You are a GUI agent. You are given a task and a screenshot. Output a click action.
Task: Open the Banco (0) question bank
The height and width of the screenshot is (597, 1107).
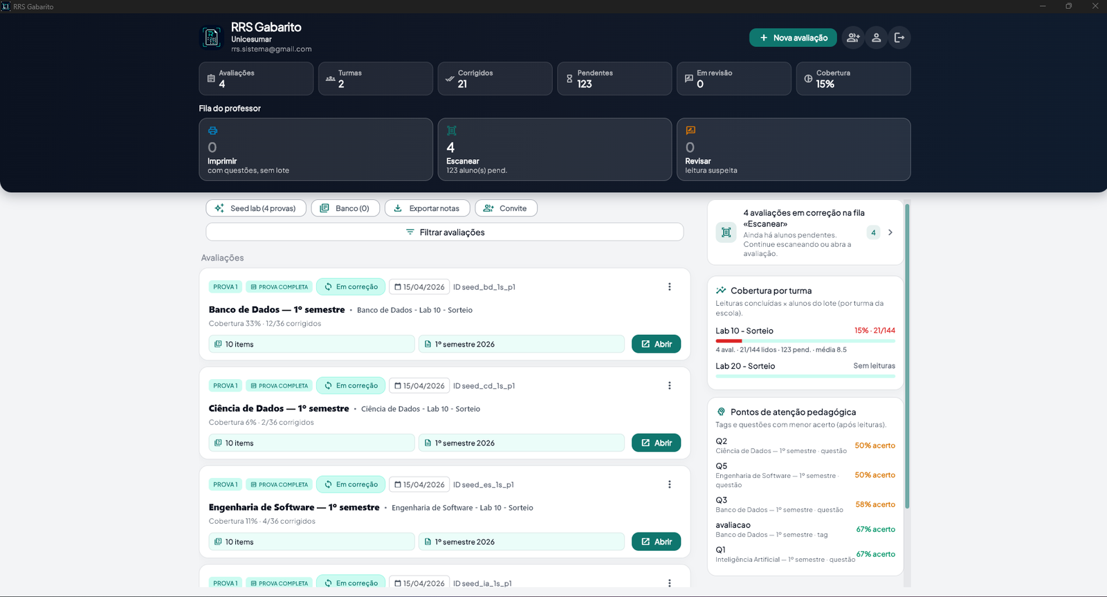(345, 208)
